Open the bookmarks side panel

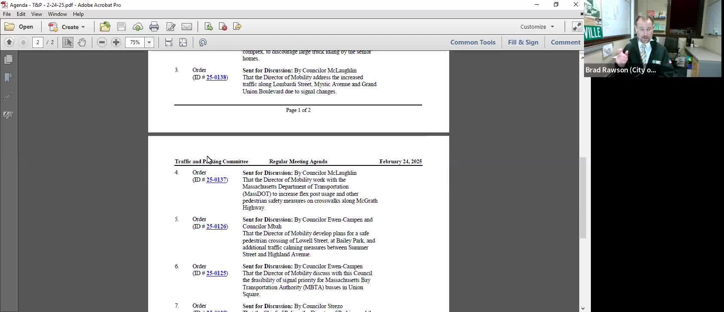point(8,78)
